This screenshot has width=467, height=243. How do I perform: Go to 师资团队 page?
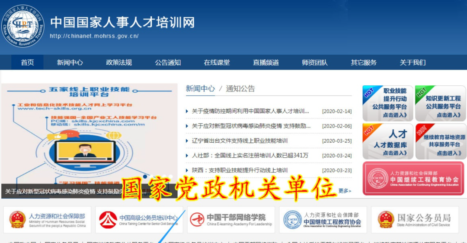314,62
